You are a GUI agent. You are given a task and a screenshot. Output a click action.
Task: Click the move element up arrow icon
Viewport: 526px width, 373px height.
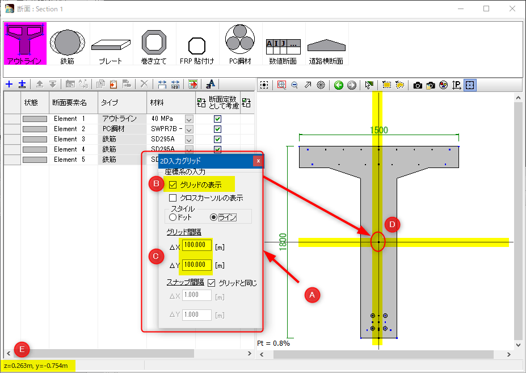40,84
